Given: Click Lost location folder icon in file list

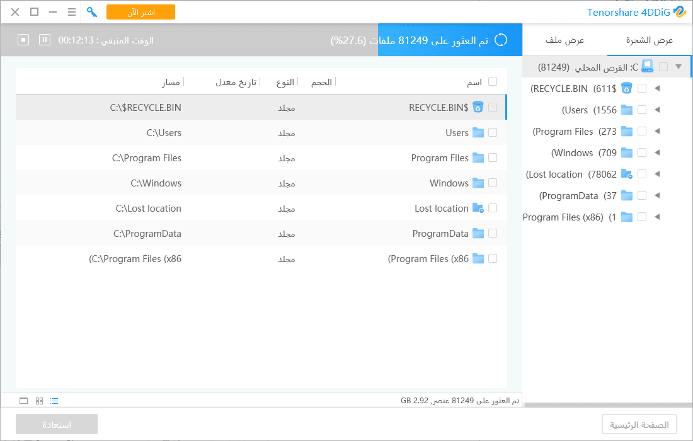Looking at the screenshot, I should point(478,208).
